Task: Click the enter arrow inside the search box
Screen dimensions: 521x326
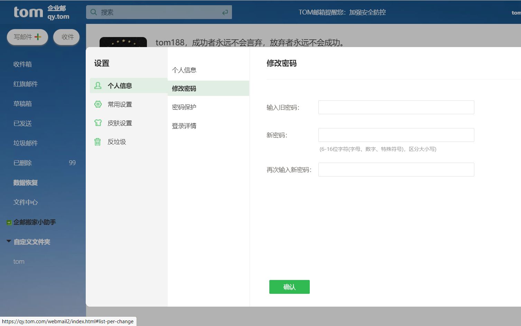Action: 225,12
